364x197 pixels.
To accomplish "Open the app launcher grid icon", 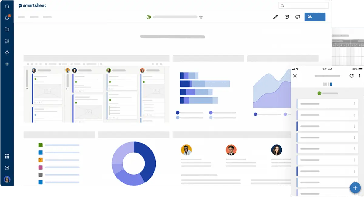I will click(7, 156).
